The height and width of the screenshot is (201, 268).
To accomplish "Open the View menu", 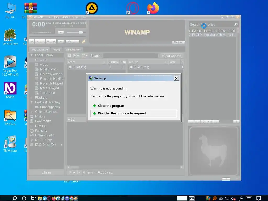I will pyautogui.click(x=75, y=17).
